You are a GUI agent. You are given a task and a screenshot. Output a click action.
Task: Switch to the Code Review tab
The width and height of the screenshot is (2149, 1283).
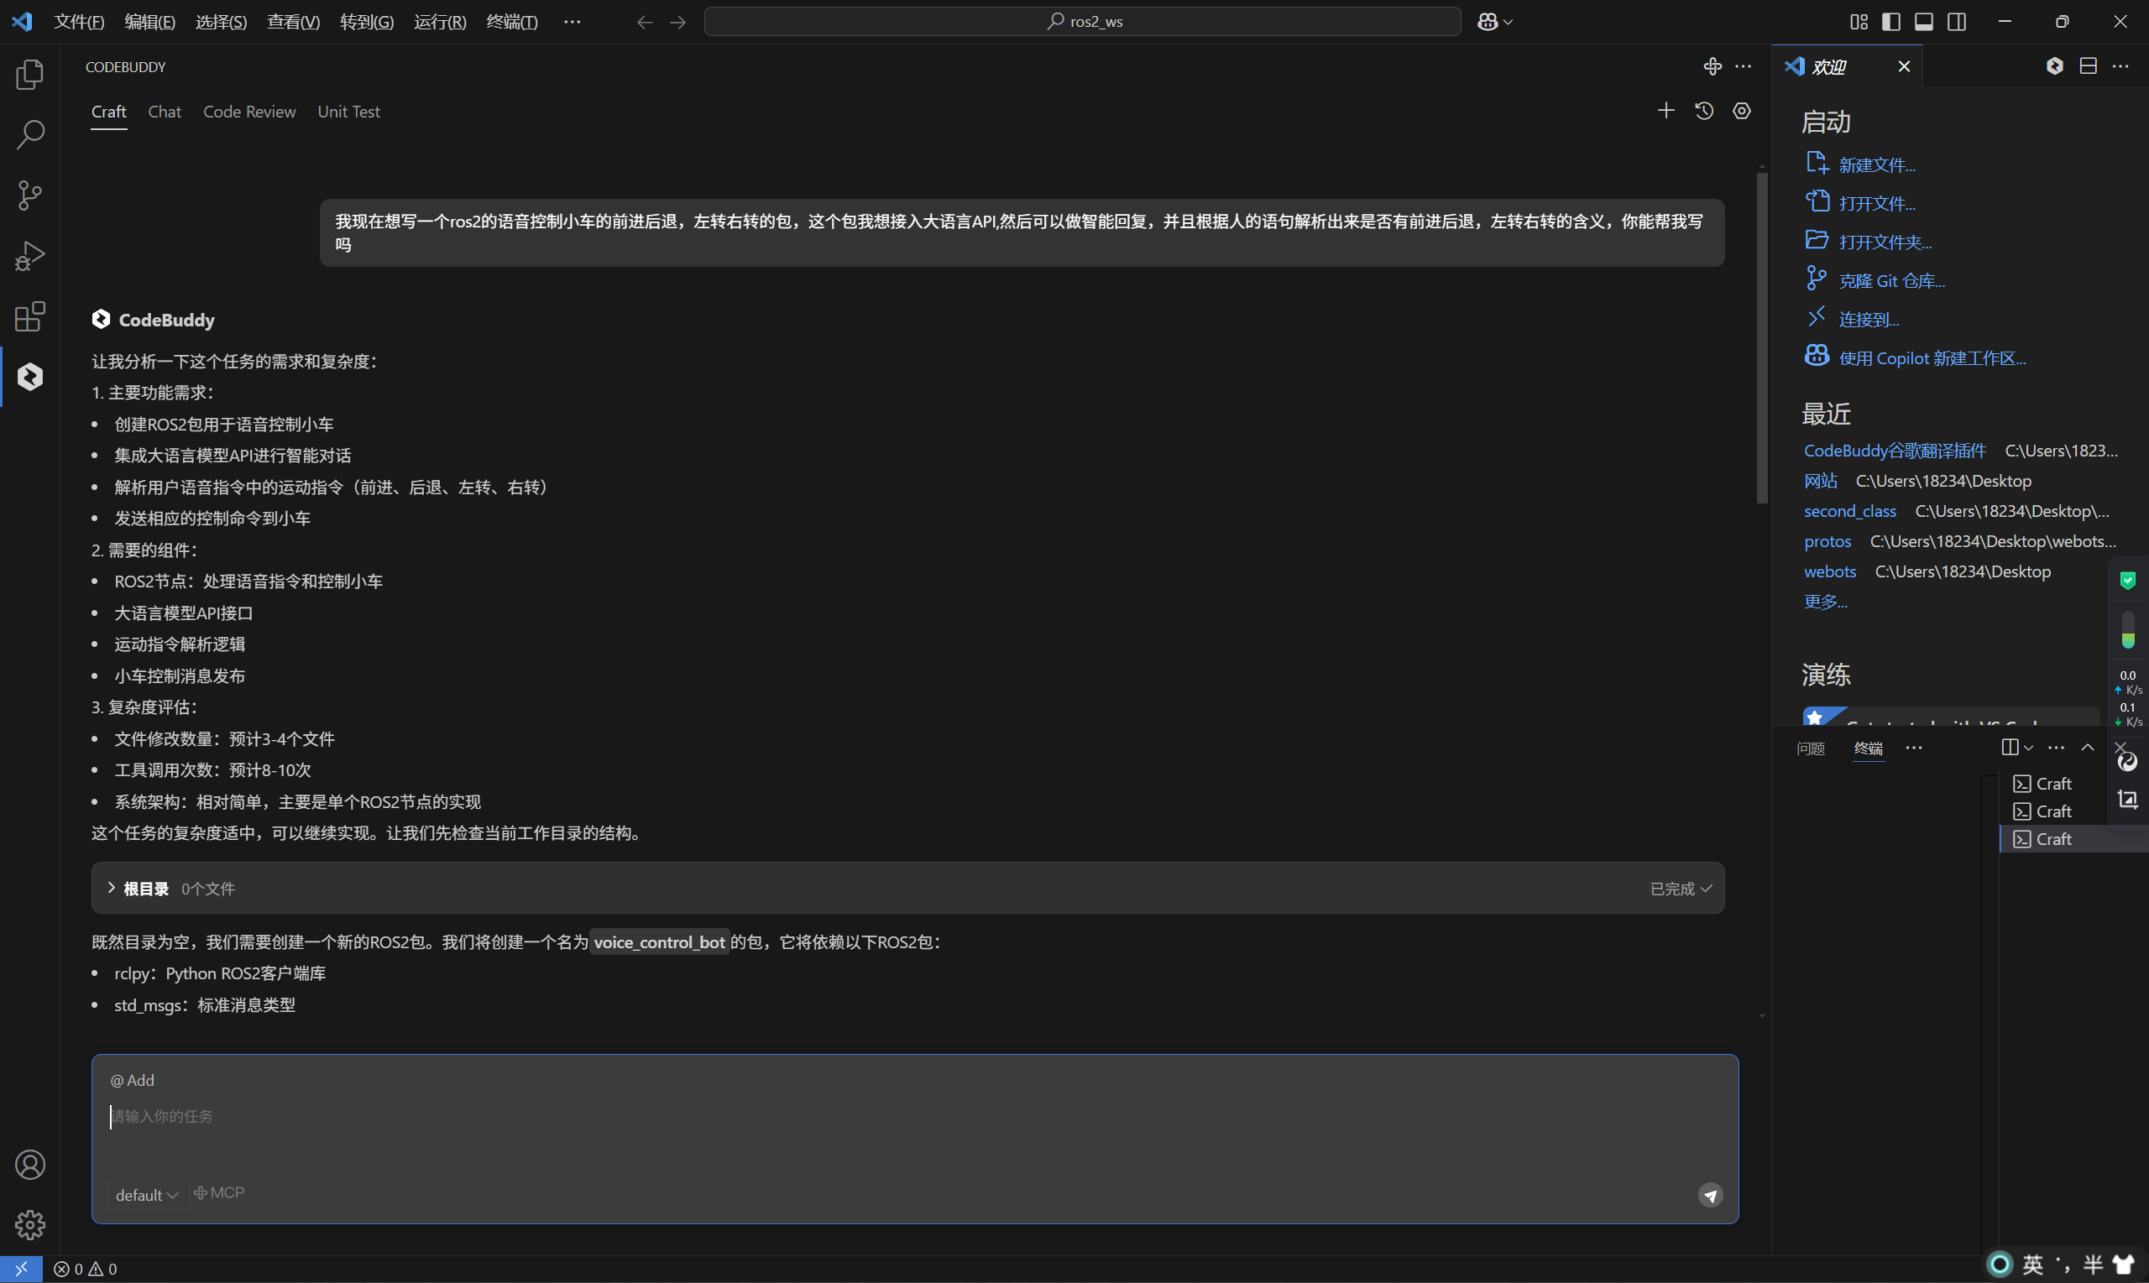point(249,112)
